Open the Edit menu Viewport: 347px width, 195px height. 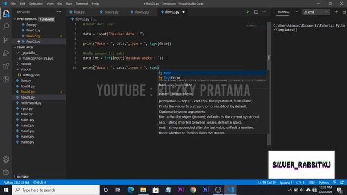[x=22, y=4]
